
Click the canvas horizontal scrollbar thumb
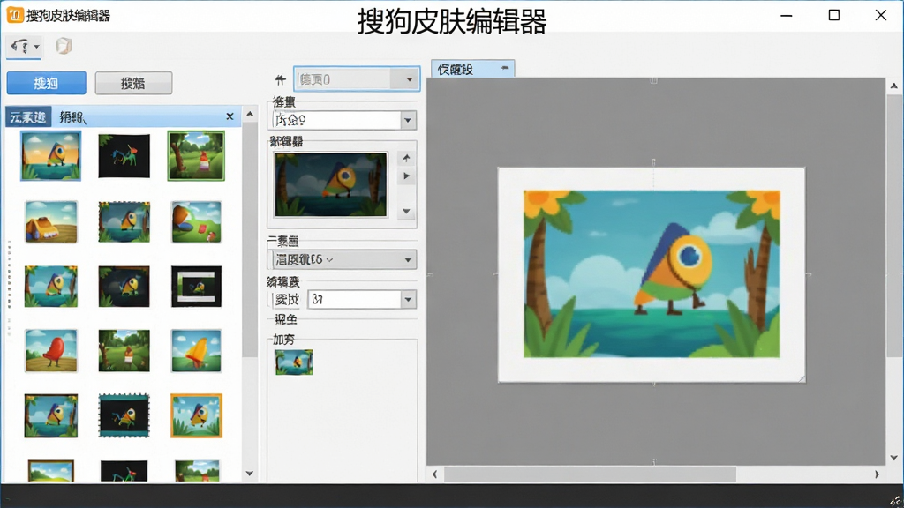590,474
